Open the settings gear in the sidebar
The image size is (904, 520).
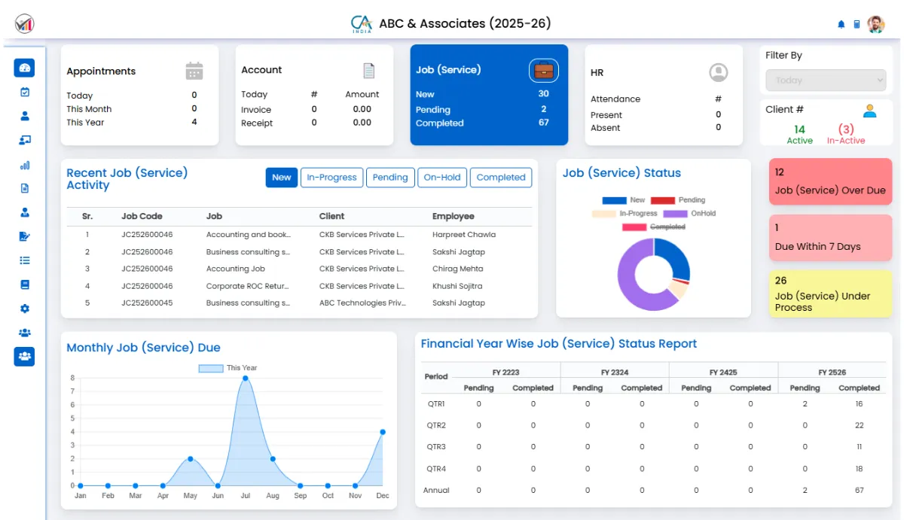(x=24, y=308)
